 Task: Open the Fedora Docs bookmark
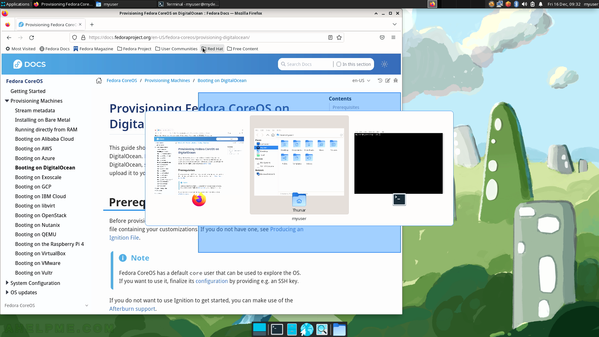55,49
